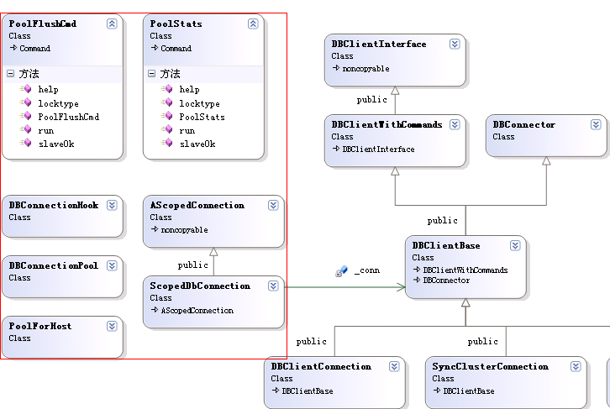Select the DBClientBase class title
This screenshot has height=409, width=610.
click(446, 246)
